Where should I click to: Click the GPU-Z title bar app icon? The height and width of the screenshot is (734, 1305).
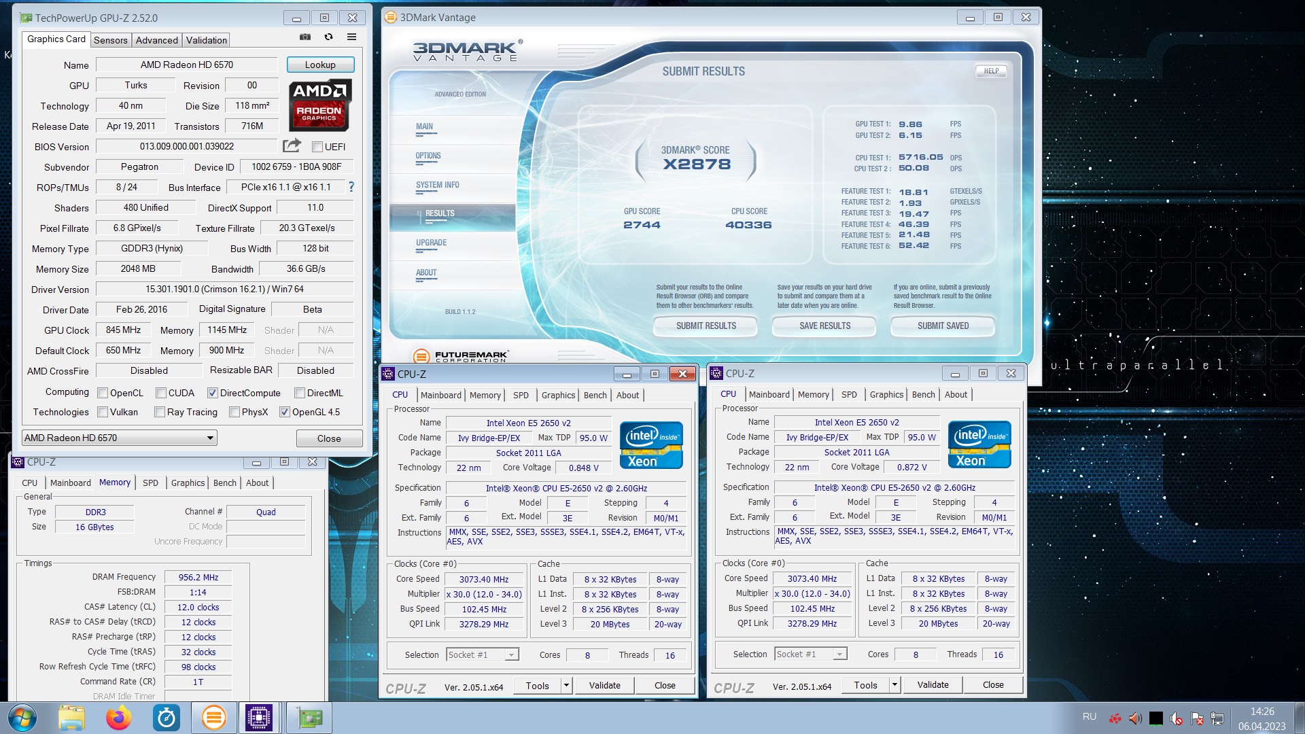coord(26,18)
